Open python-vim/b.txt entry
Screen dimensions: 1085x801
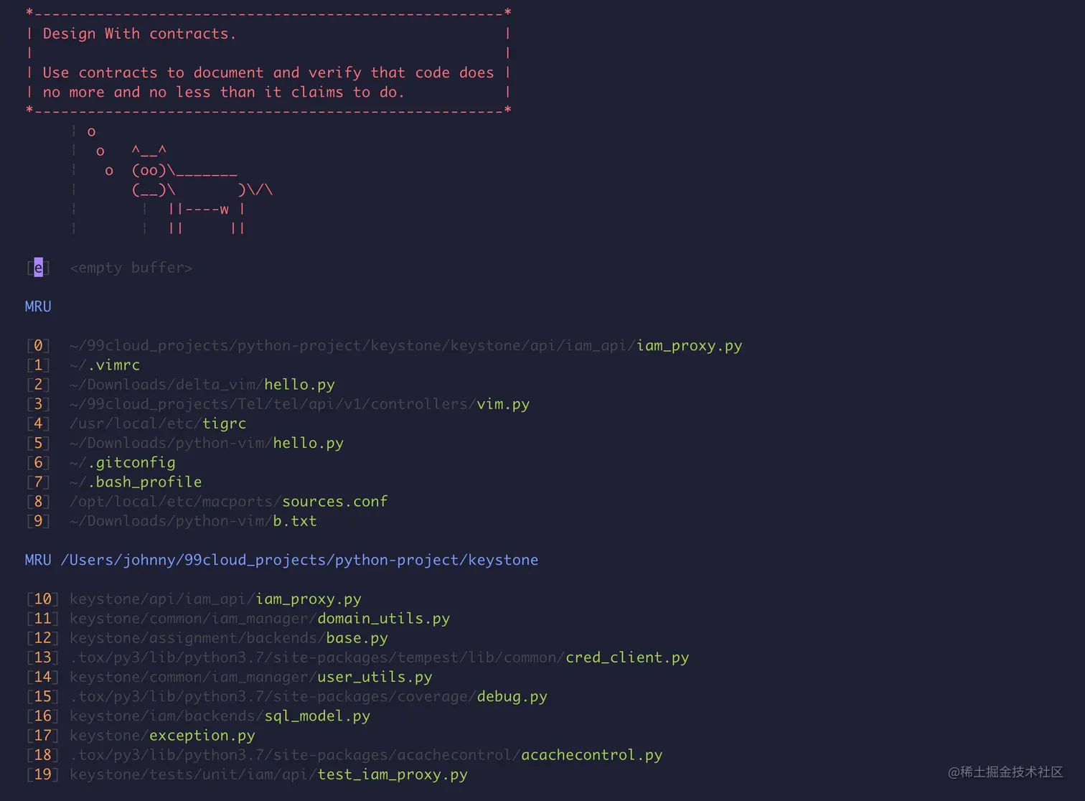pos(172,520)
